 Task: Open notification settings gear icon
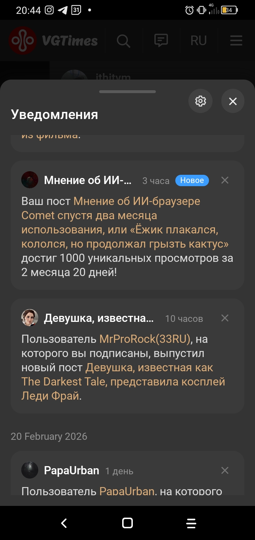click(x=200, y=101)
